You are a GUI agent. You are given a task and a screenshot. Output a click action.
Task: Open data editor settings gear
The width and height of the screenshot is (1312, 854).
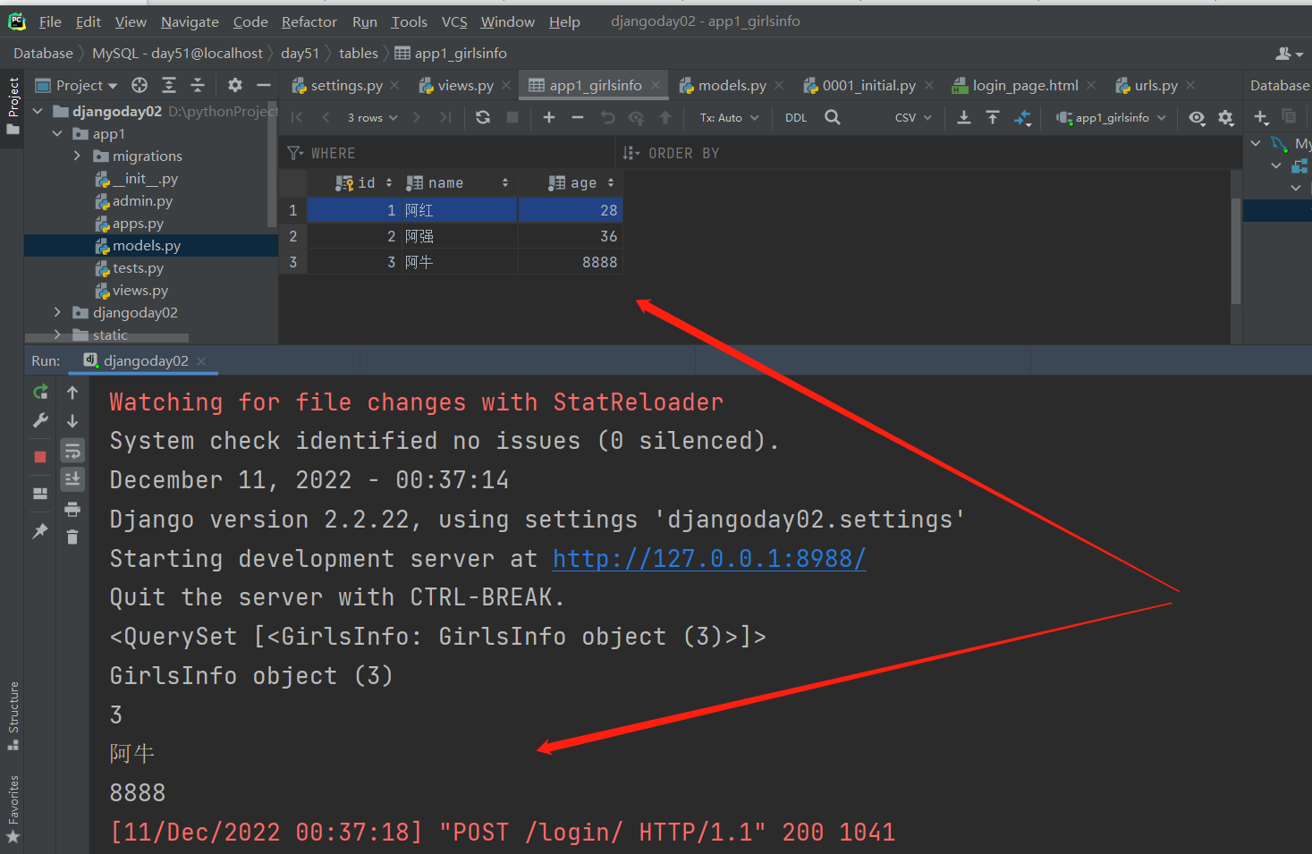pyautogui.click(x=1226, y=117)
